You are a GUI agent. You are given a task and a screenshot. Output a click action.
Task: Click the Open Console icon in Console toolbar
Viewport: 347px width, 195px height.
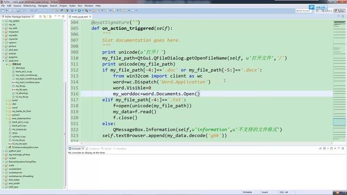pos(331,148)
